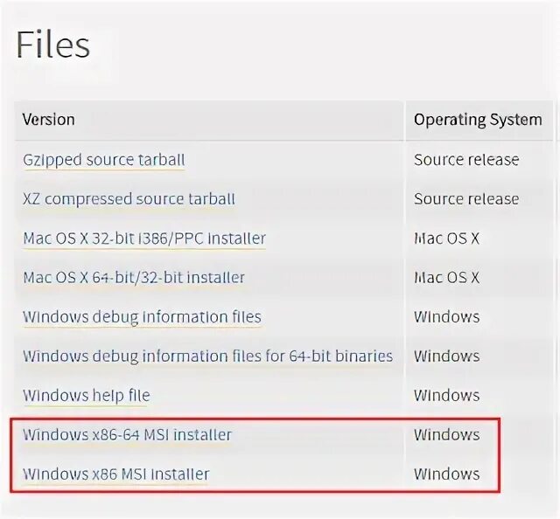Click the Operating System column header
The width and height of the screenshot is (560, 519).
pos(478,120)
